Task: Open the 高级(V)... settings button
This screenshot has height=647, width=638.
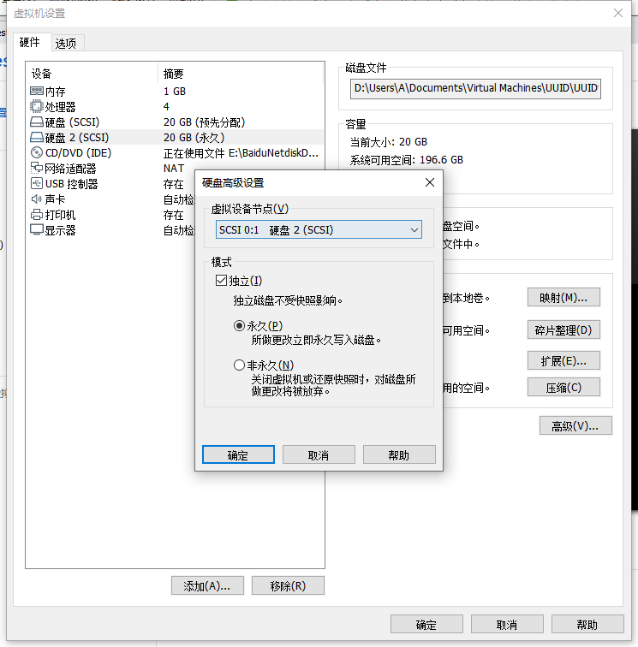Action: [x=575, y=425]
